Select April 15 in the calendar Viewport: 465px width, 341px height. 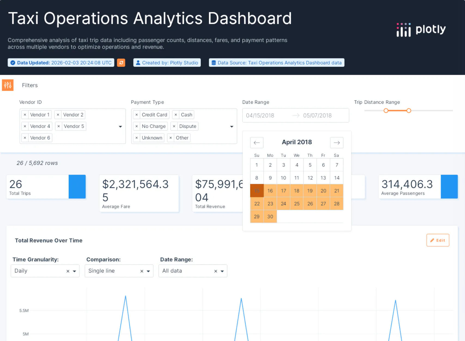[x=257, y=191]
